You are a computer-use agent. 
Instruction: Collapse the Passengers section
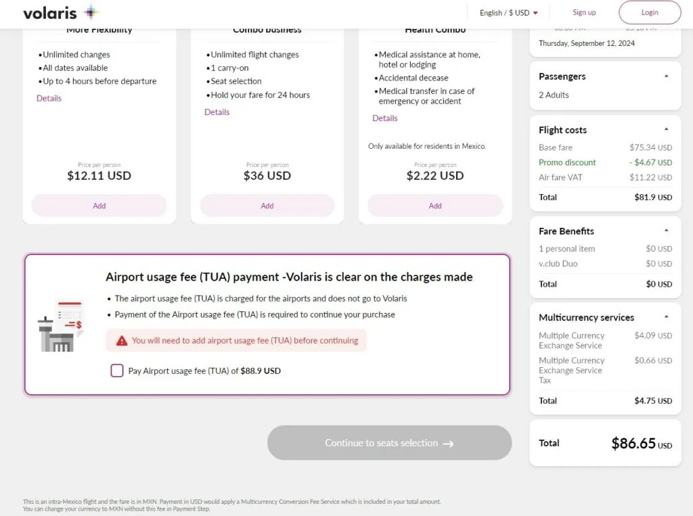(666, 76)
